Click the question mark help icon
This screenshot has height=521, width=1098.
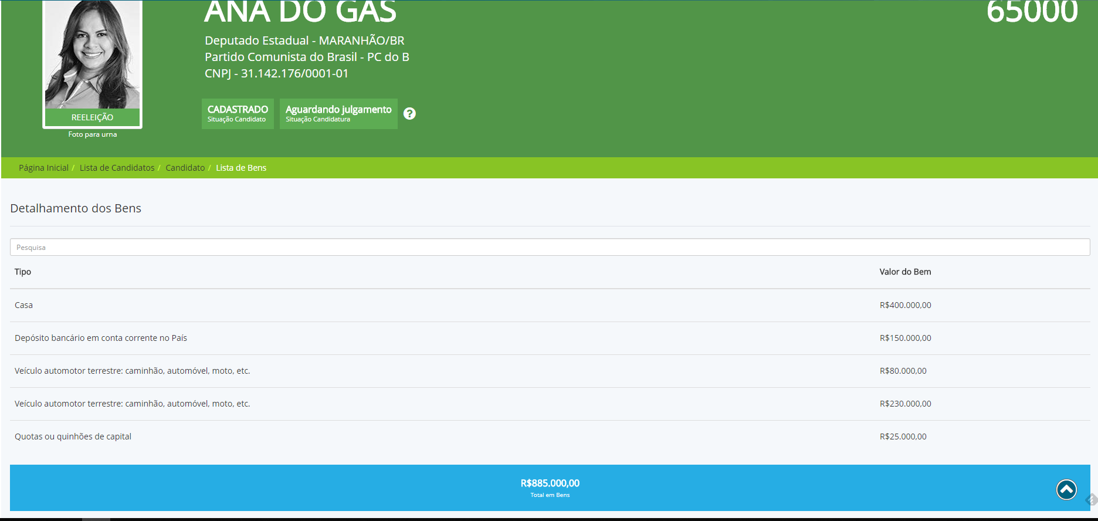click(x=409, y=114)
